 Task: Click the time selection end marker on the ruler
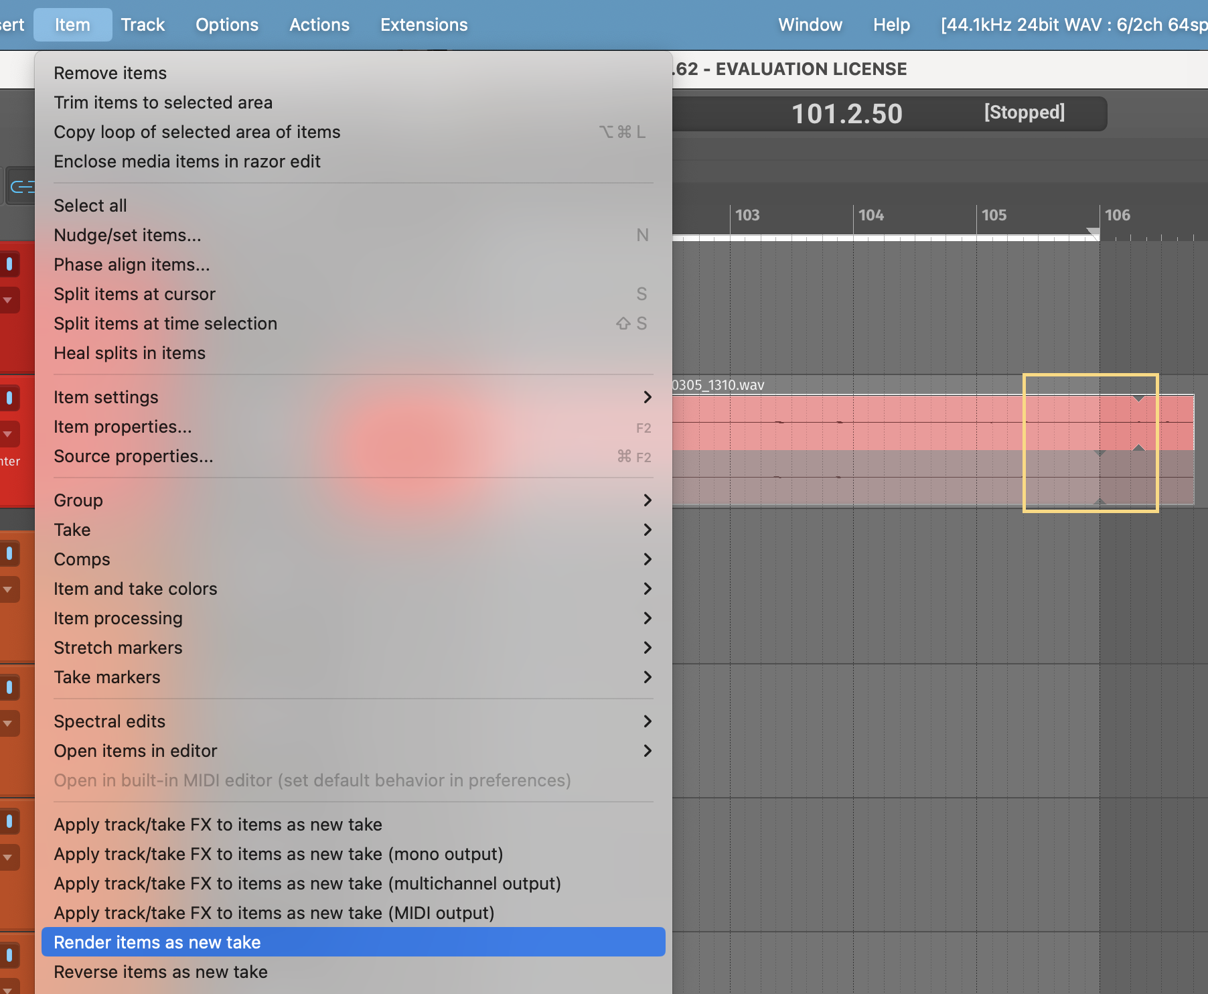(1093, 233)
